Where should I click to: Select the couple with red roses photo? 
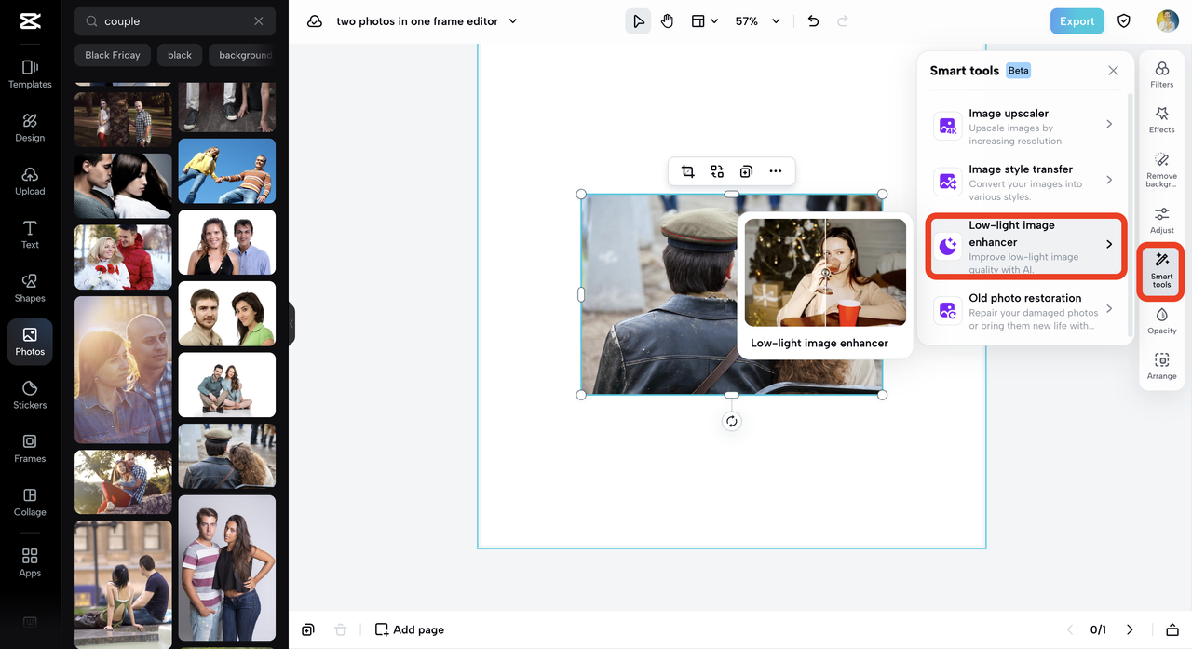coord(123,257)
